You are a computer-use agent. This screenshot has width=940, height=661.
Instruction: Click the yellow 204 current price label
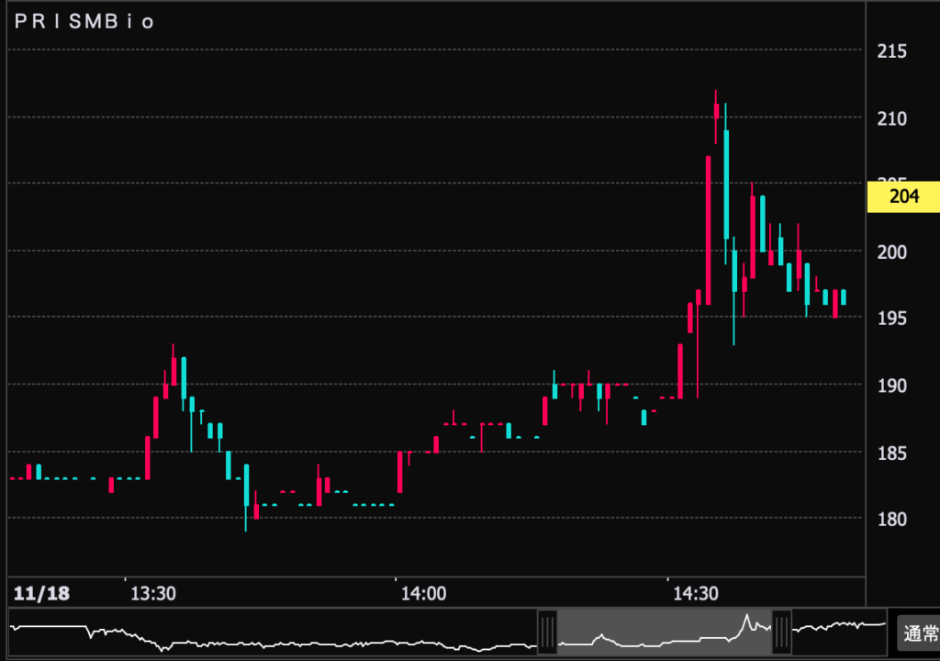click(903, 196)
